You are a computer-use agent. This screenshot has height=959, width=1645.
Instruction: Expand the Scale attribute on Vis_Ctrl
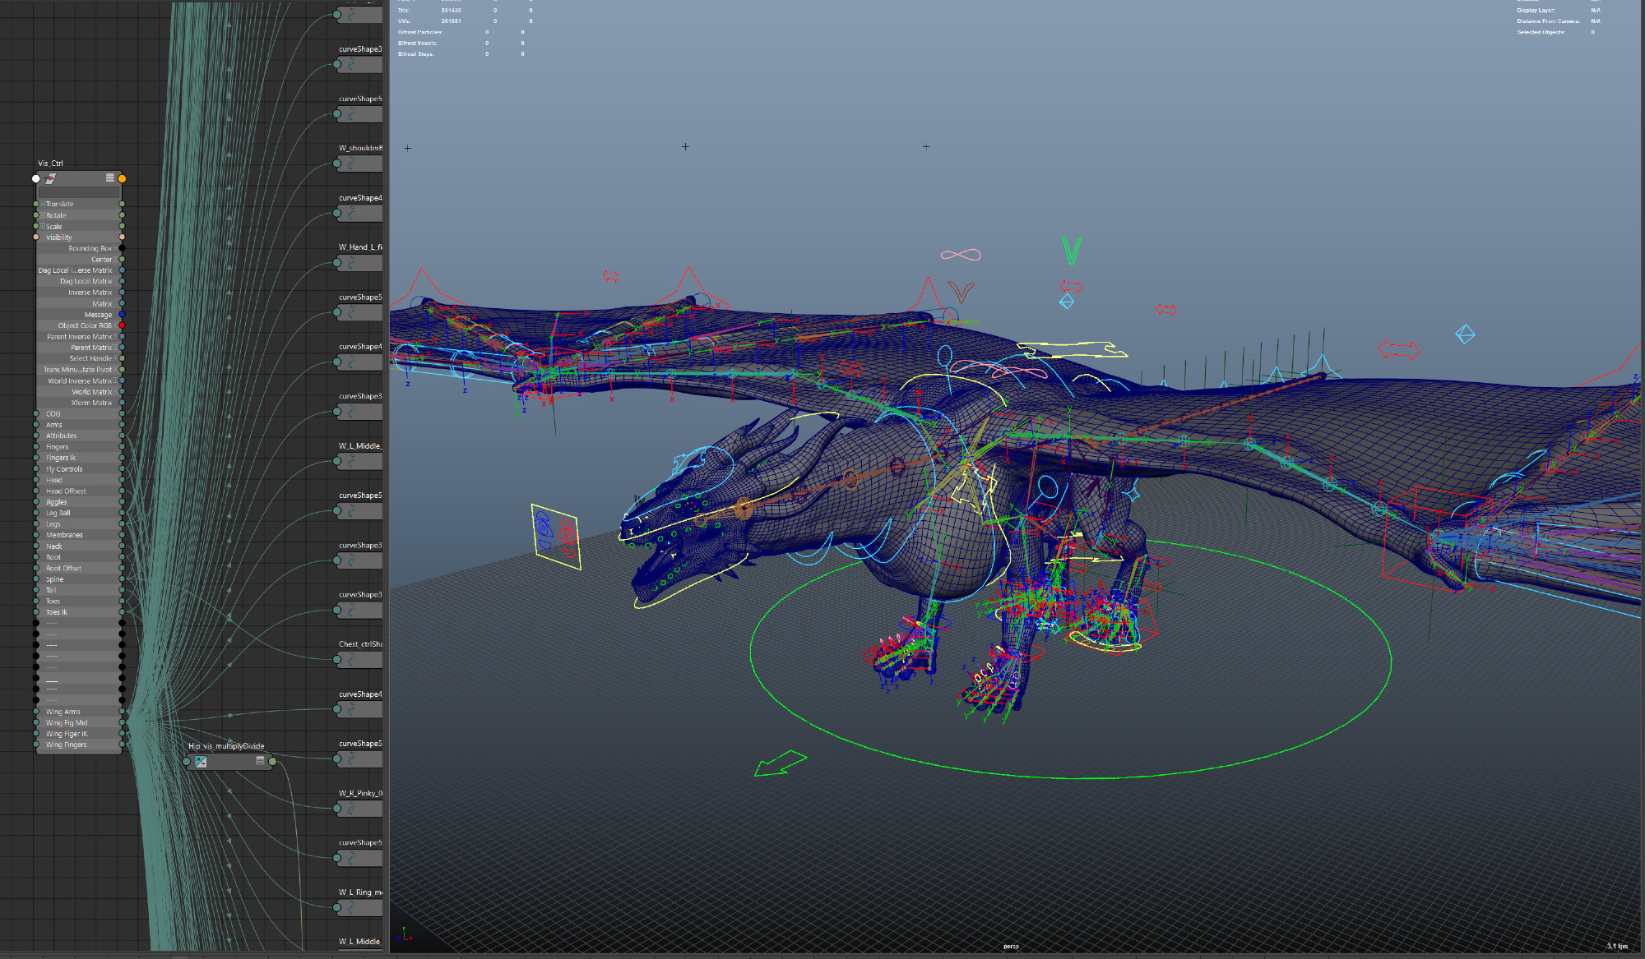pyautogui.click(x=43, y=226)
